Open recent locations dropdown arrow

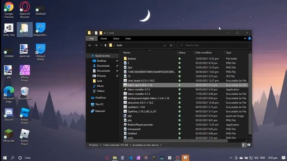click(101, 45)
